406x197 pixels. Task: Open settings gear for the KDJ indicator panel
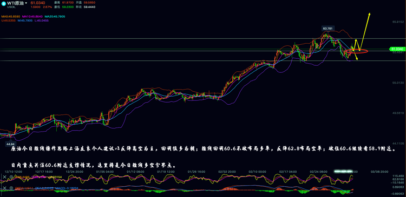pyautogui.click(x=11, y=177)
